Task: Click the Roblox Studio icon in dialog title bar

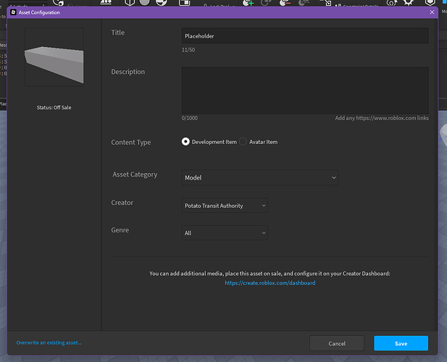Action: tap(13, 12)
